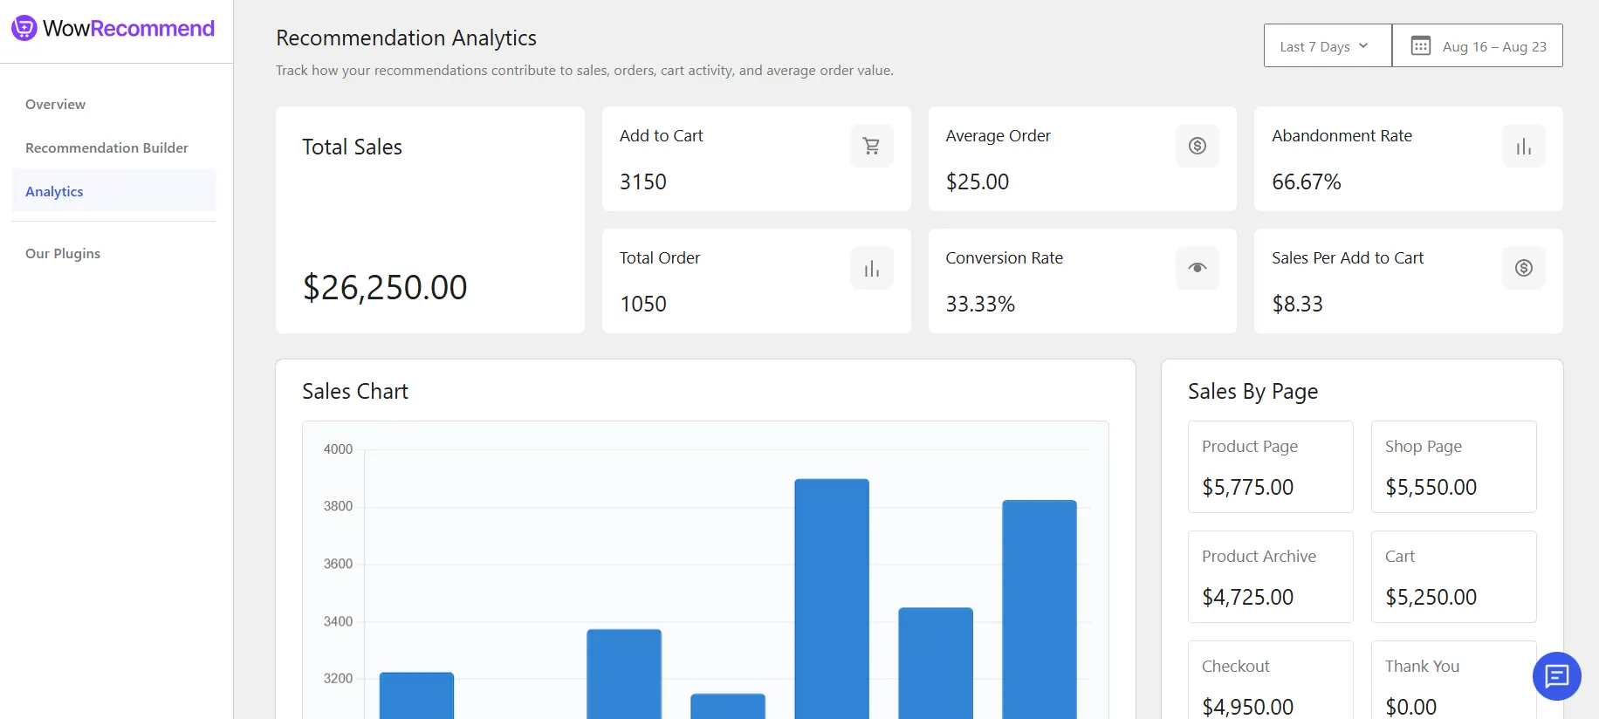Click the Total Sales value $26,250.00
This screenshot has height=719, width=1599.
385,287
